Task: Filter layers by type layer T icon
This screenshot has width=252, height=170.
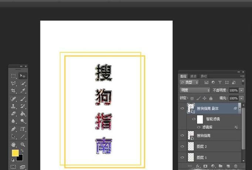Action: point(220,83)
